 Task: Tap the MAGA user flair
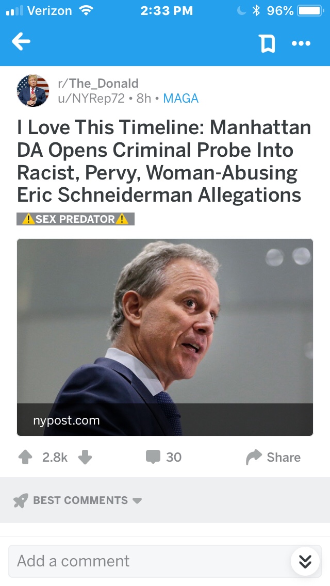[180, 98]
